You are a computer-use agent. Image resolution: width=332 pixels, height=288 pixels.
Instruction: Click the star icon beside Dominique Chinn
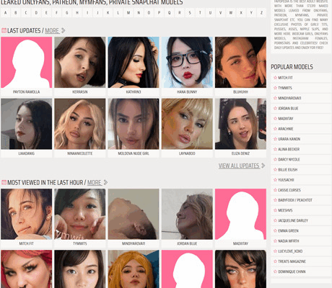(275, 271)
